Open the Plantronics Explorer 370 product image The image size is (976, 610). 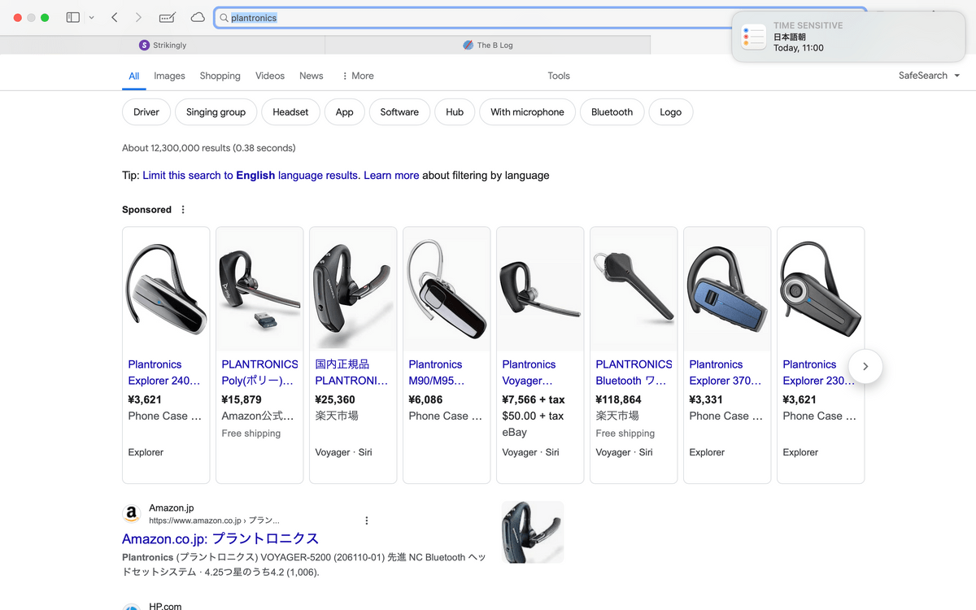click(x=727, y=290)
